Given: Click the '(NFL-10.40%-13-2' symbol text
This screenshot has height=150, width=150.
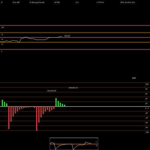Looking at the screenshot, I should tap(127, 2).
